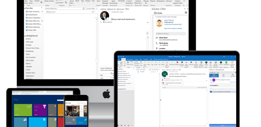Open the Current Mailbox dropdown on the laptop
Image resolution: width=261 pixels, height=127 pixels.
coord(156,69)
